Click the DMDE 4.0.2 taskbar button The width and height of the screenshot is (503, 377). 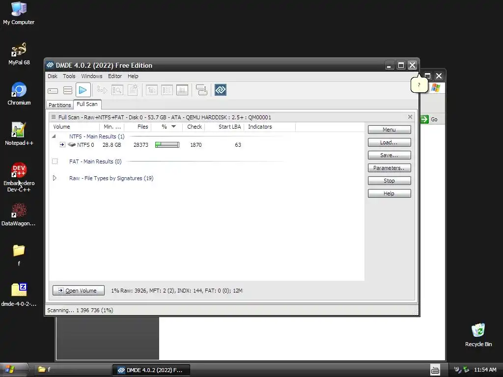click(x=151, y=370)
